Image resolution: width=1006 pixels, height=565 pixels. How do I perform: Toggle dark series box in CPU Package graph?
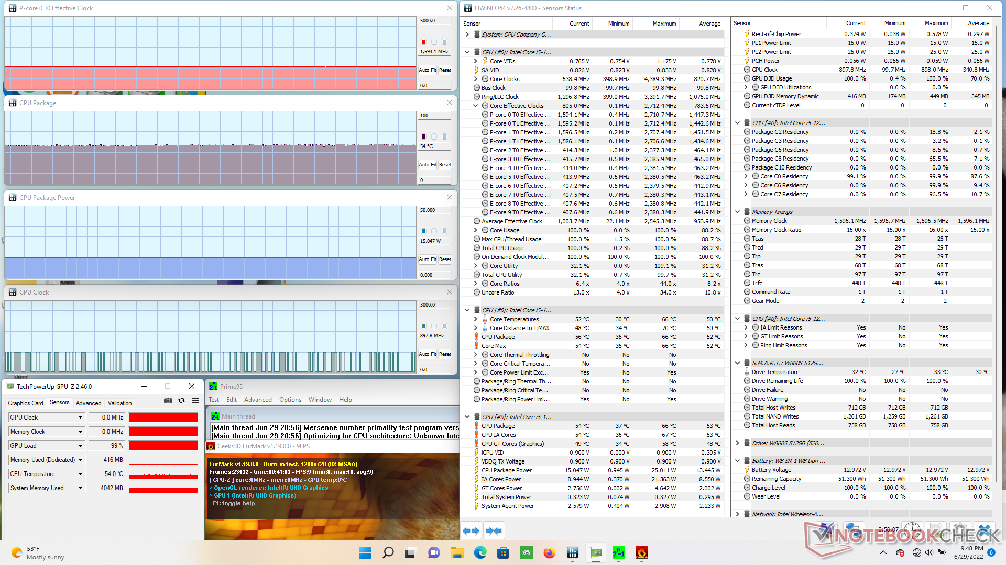point(423,137)
